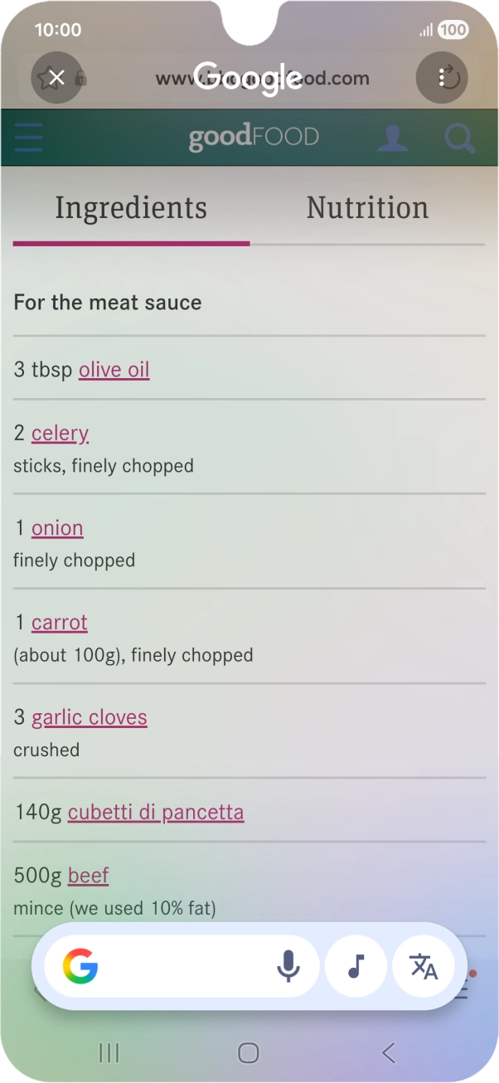Open the overlay's three-dot options menu
The width and height of the screenshot is (499, 1083).
click(x=442, y=78)
